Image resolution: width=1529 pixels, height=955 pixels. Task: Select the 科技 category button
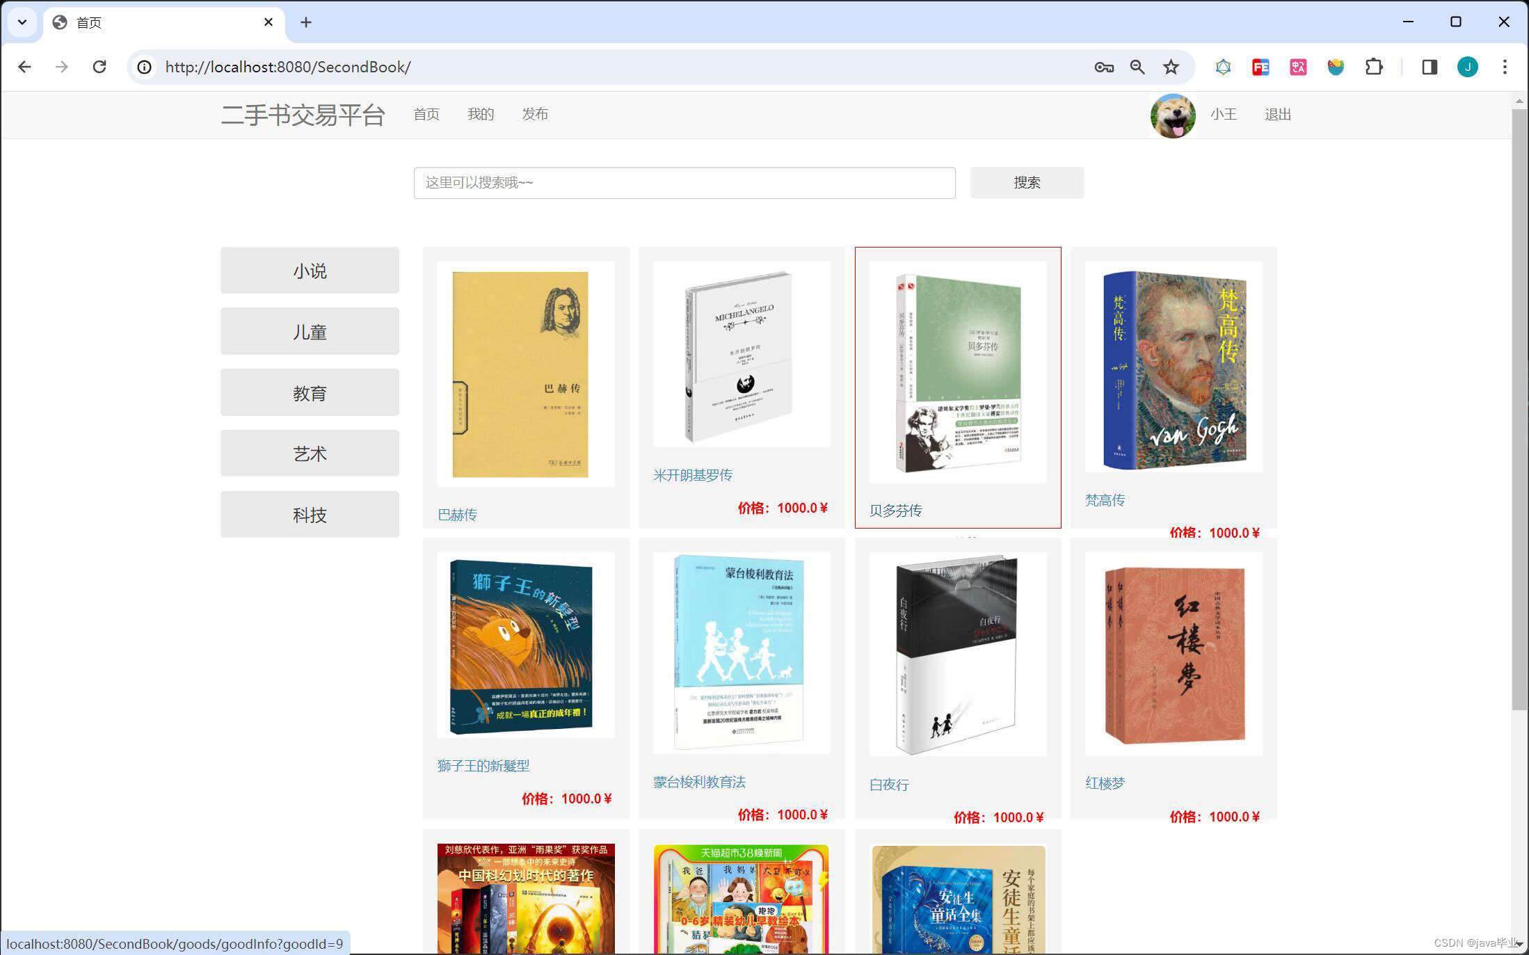pyautogui.click(x=310, y=515)
